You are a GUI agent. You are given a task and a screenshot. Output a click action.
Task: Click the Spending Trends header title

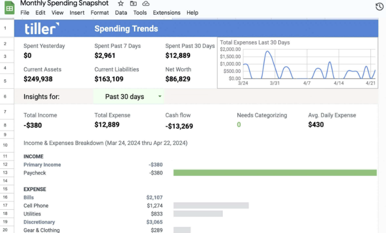[126, 29]
